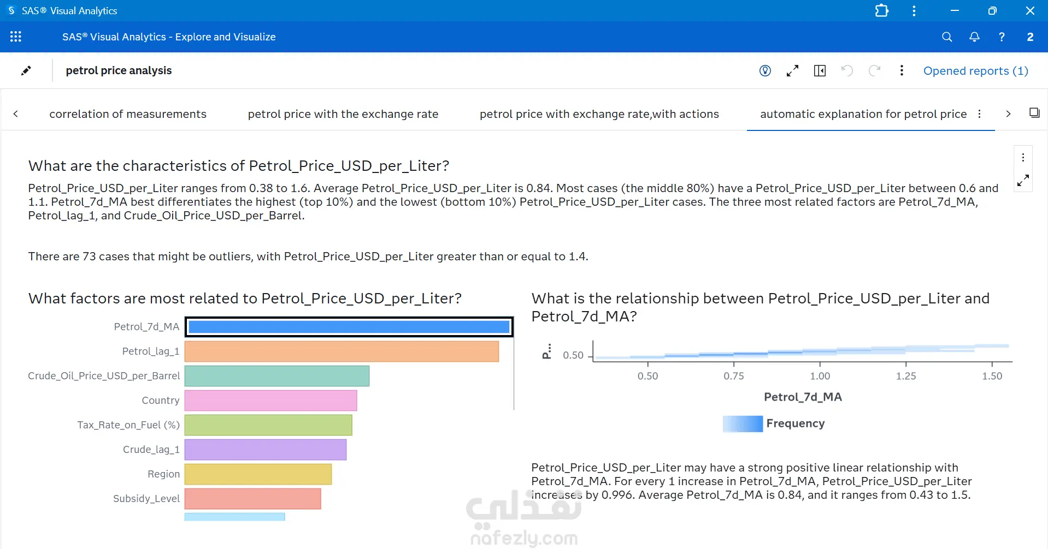Open petrol price with the exchange rate tab
1048x549 pixels.
click(x=343, y=114)
